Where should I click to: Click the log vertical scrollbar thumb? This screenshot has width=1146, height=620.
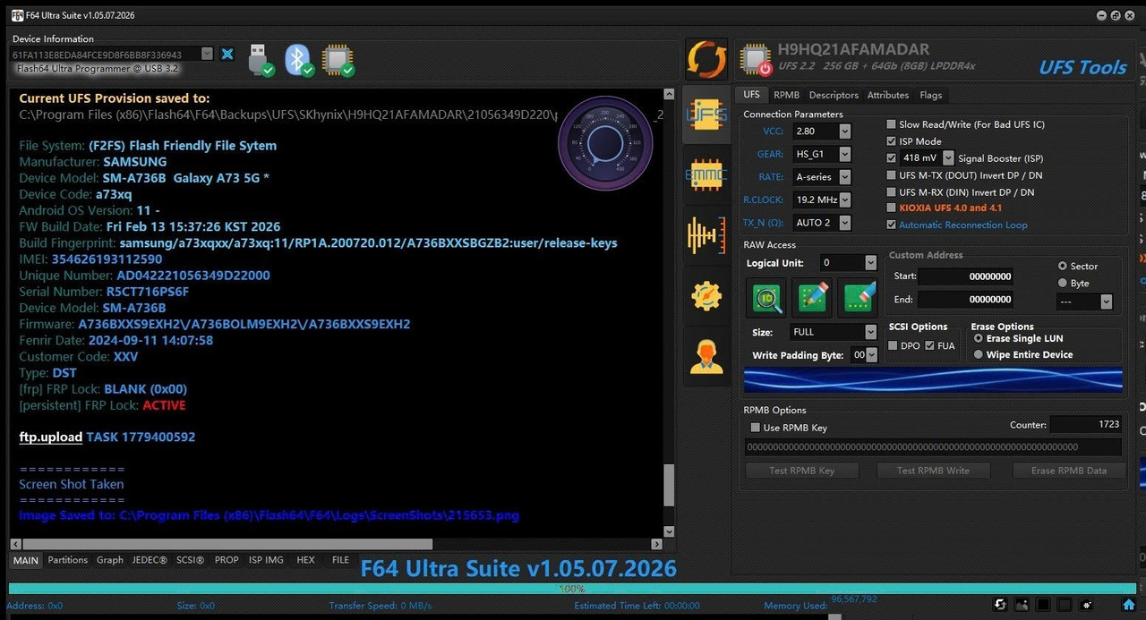(x=668, y=486)
